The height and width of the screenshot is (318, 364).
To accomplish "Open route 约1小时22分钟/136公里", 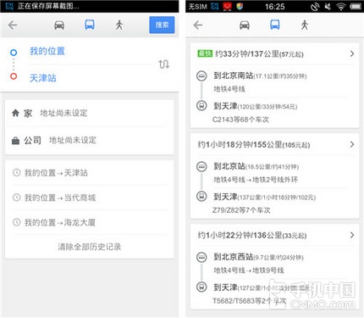I will [275, 235].
